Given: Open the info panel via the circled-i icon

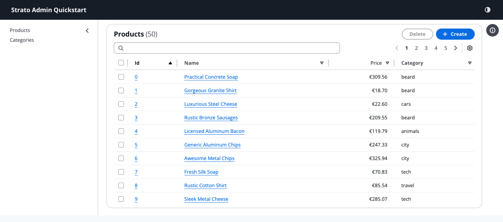Looking at the screenshot, I should 492,30.
